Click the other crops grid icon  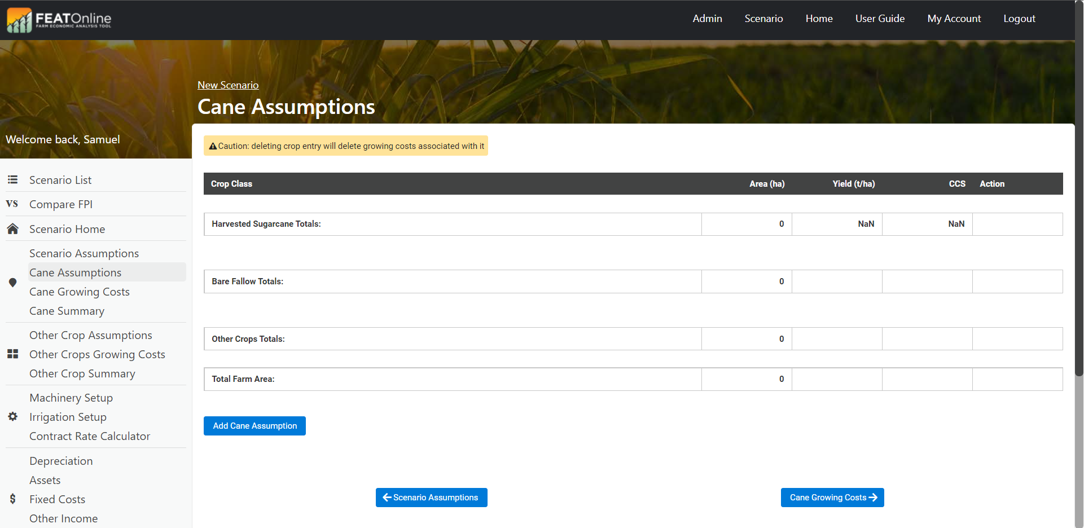(x=12, y=354)
